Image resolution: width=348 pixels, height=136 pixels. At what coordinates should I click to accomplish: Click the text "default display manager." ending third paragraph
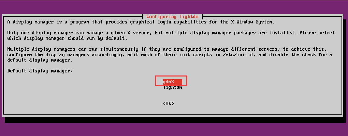coord(40,60)
